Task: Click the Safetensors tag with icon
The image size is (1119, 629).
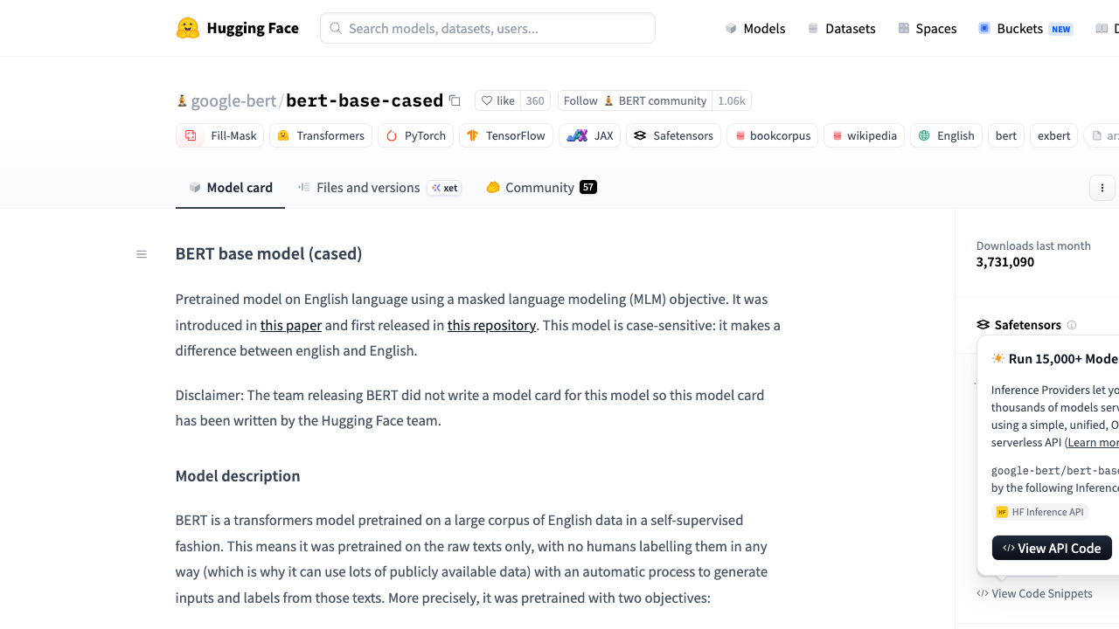Action: pyautogui.click(x=674, y=135)
